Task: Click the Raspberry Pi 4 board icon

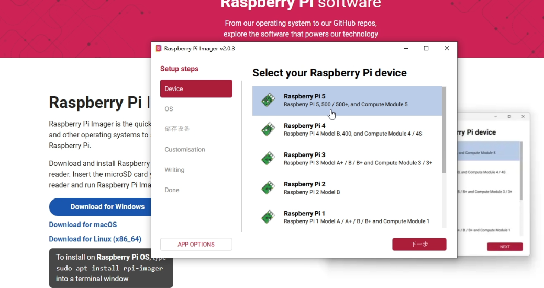Action: [268, 129]
